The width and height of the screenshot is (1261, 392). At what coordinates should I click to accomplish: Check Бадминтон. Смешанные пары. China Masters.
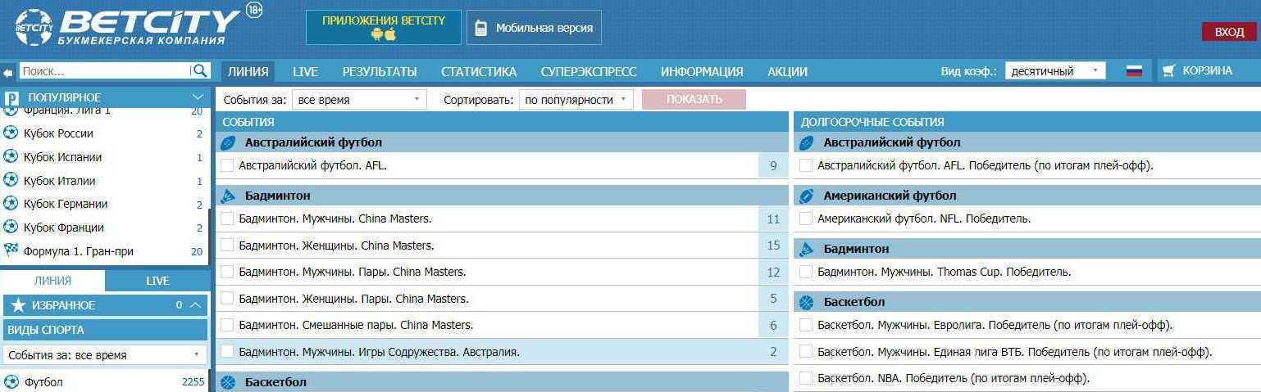[x=227, y=325]
